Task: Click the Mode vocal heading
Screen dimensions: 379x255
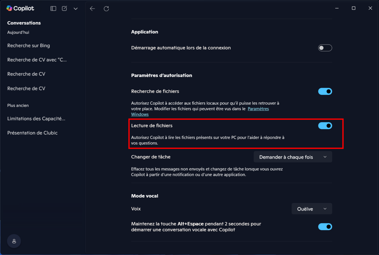Action: (145, 196)
